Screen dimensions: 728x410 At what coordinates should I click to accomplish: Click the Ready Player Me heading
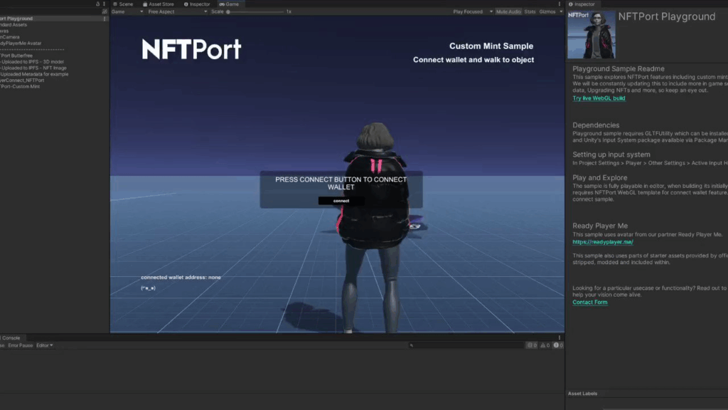tap(600, 226)
